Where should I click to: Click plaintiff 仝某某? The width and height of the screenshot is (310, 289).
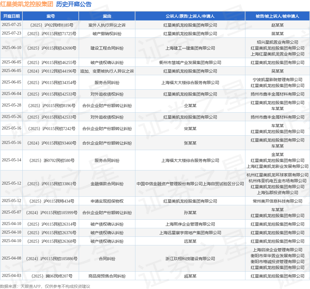190,106
